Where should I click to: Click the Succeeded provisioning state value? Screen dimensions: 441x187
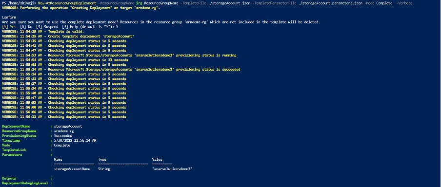pos(63,136)
